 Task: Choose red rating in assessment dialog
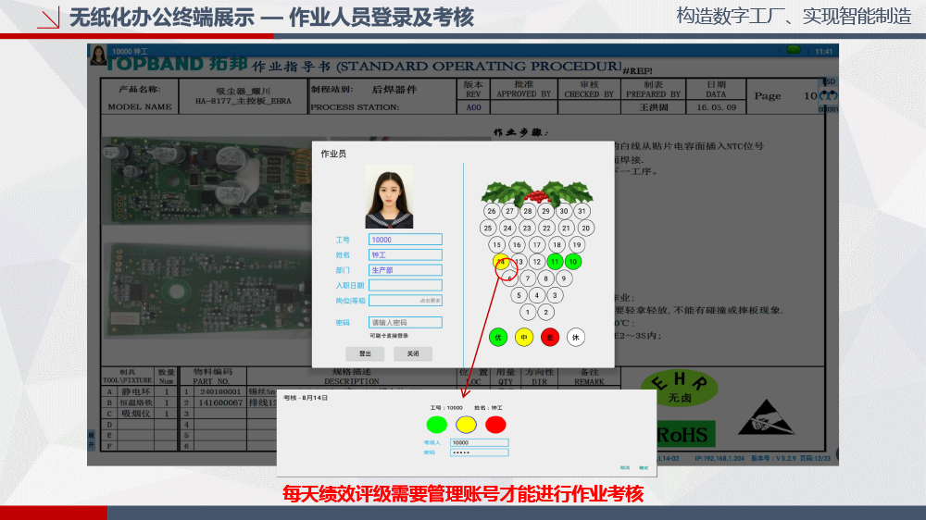pos(496,425)
